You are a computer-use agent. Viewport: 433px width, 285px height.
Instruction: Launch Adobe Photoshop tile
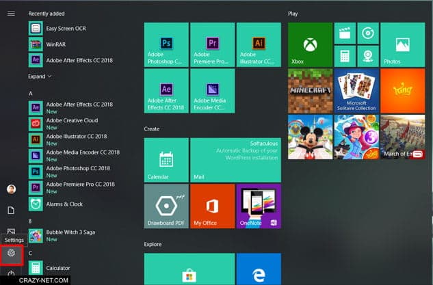tap(166, 44)
